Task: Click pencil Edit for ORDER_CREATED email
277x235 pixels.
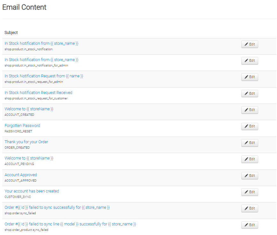Action: click(250, 143)
